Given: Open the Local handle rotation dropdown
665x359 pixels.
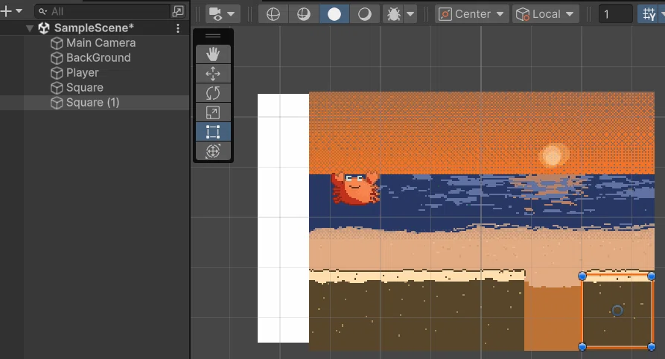Looking at the screenshot, I should (x=545, y=14).
